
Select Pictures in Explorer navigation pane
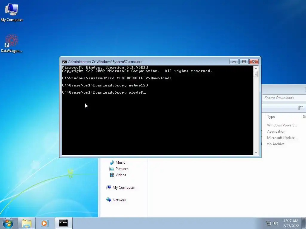click(119, 169)
